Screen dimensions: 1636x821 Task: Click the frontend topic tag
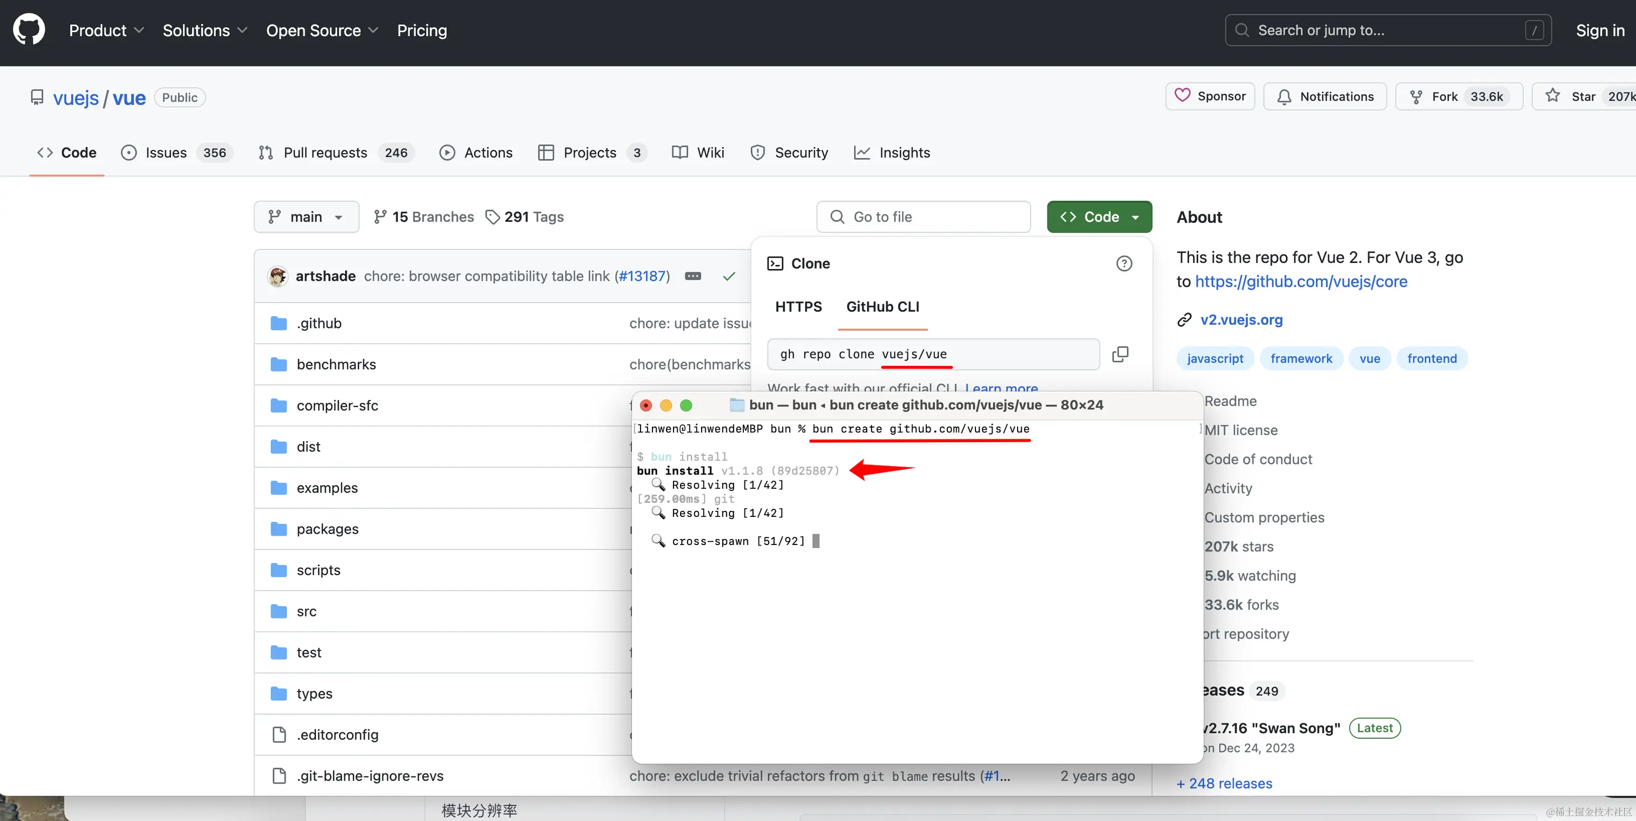tap(1431, 358)
